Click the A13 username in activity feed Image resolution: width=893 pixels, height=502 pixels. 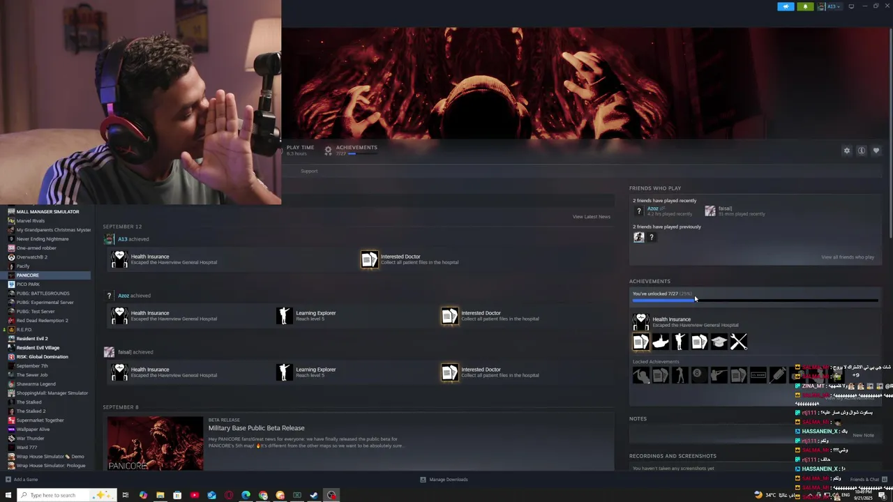click(x=122, y=239)
